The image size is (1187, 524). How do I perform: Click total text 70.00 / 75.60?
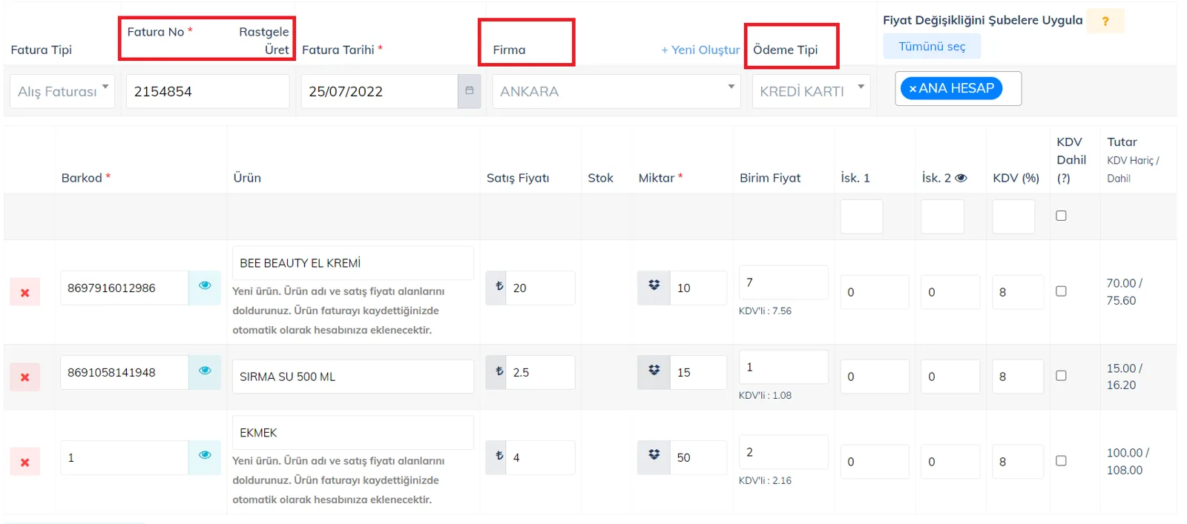coord(1125,292)
